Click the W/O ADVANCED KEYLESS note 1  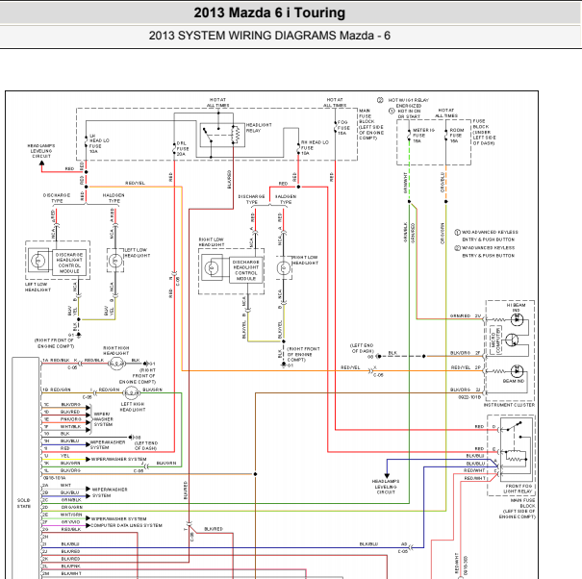point(487,236)
